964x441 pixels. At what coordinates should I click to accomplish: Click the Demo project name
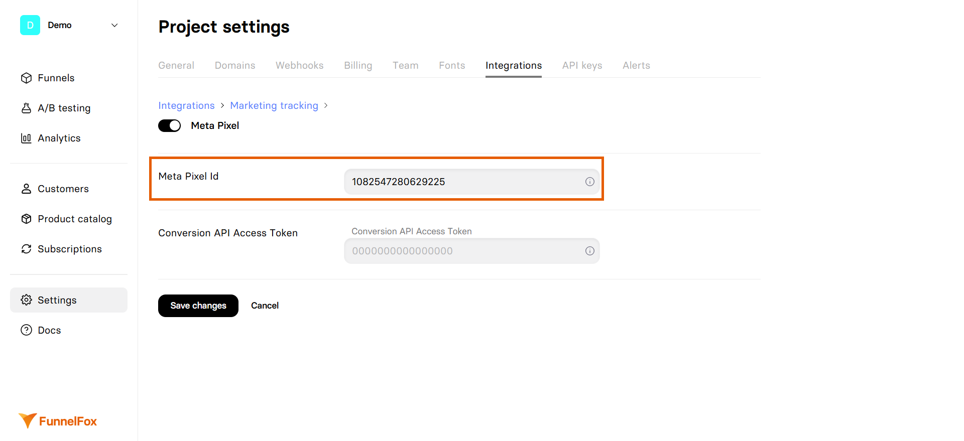point(60,25)
